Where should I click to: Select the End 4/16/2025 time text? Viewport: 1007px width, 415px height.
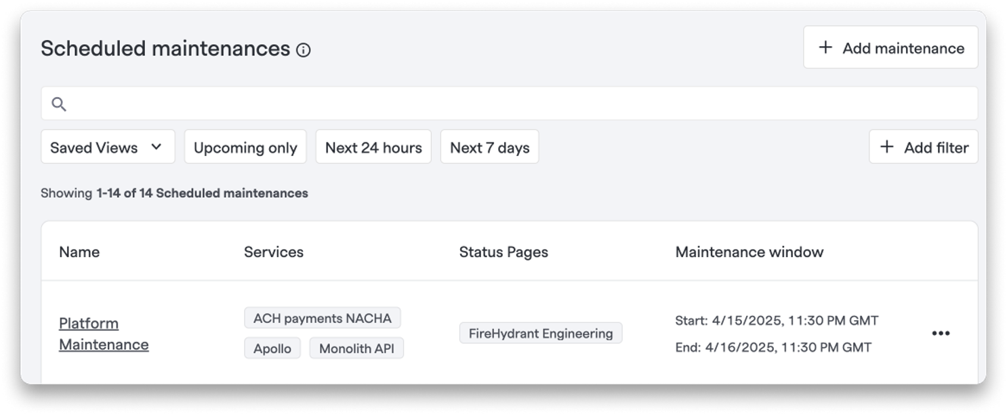point(773,347)
